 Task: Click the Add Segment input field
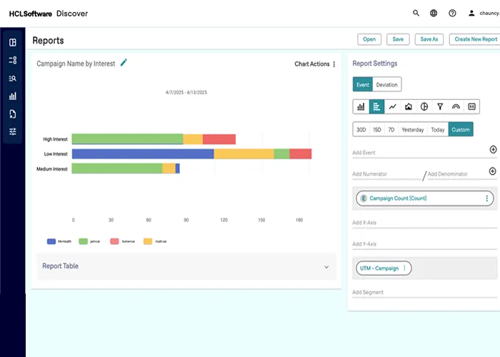tap(421, 292)
